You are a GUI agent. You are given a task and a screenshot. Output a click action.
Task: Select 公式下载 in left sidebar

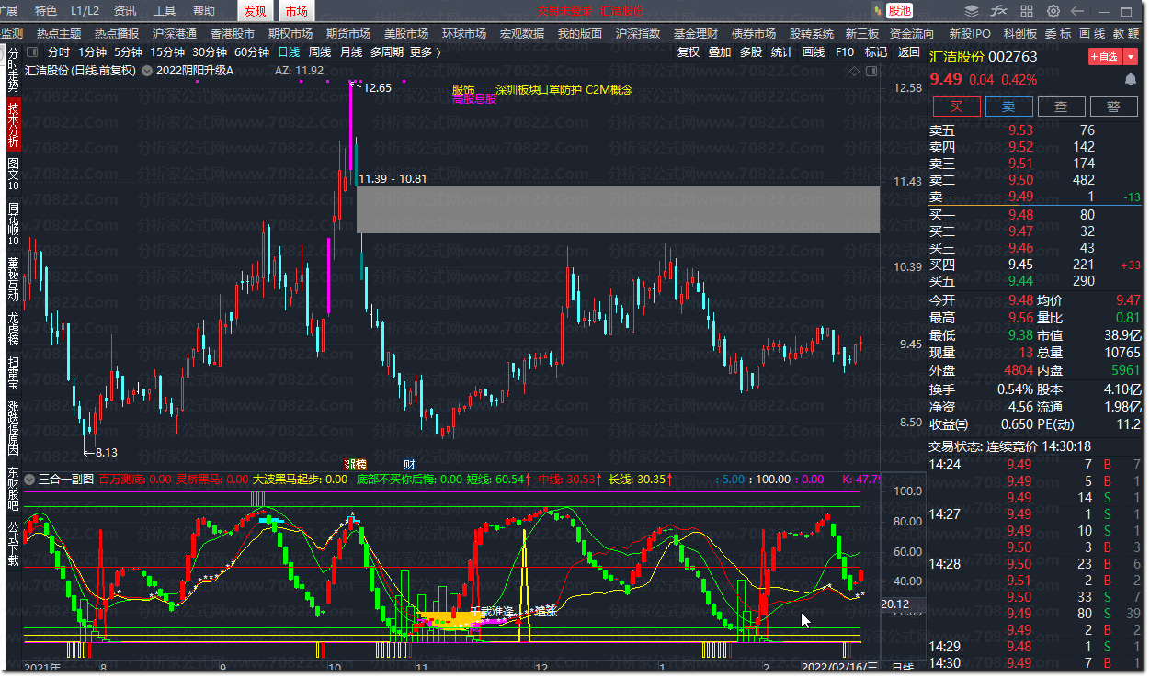(13, 546)
